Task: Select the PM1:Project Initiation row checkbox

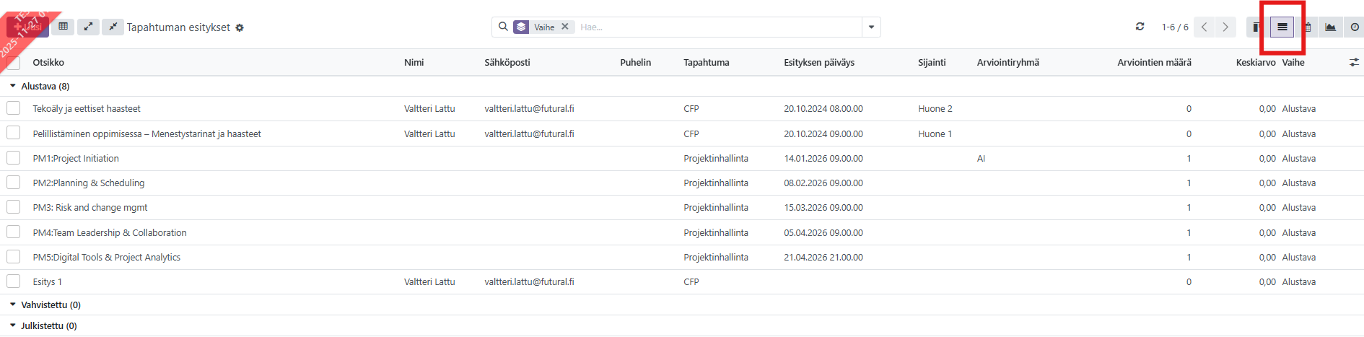Action: point(14,158)
